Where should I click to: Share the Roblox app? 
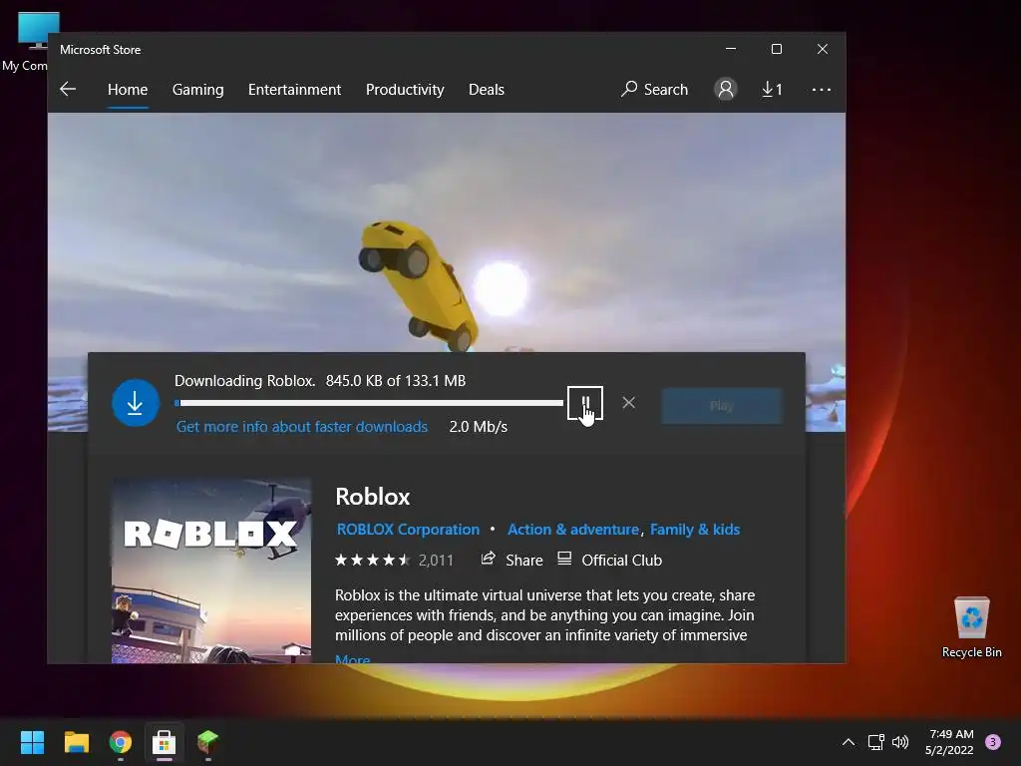tap(511, 560)
